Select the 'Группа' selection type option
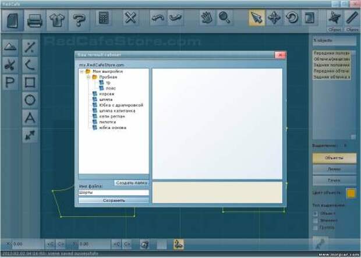 (315, 228)
